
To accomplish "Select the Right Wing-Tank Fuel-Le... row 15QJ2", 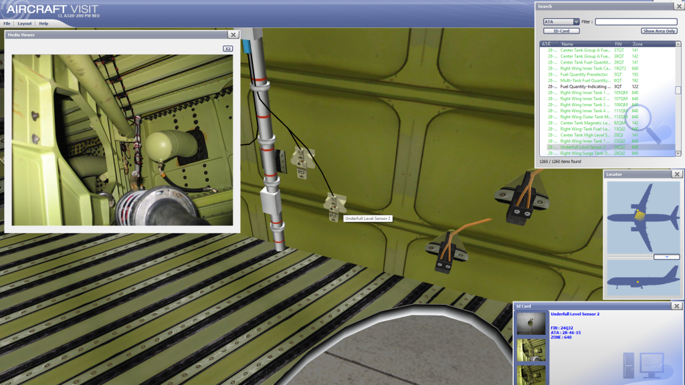I will pos(607,129).
